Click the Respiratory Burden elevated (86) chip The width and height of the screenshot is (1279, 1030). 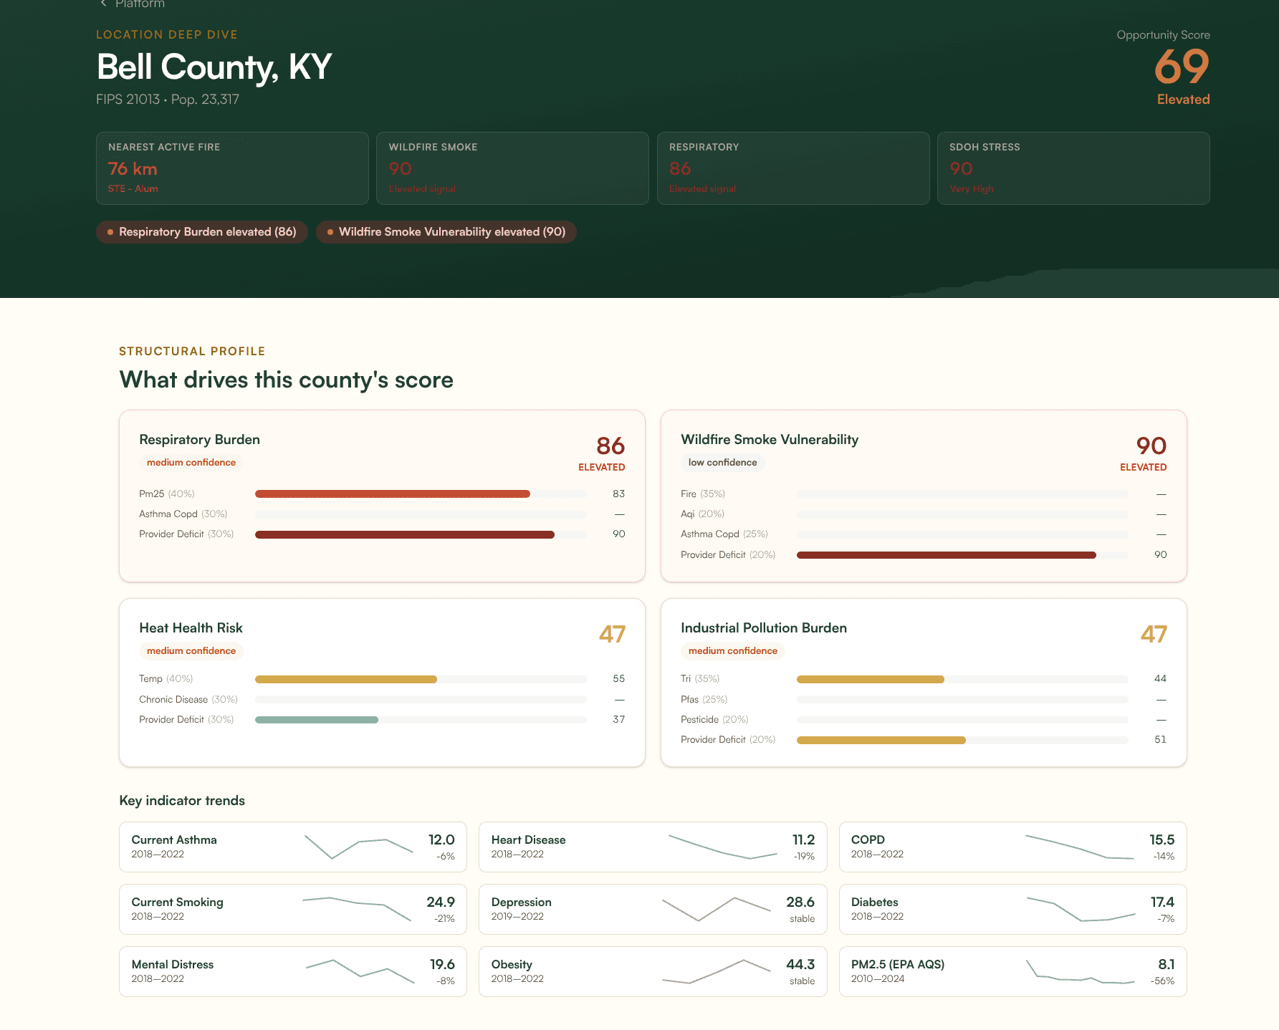coord(201,231)
